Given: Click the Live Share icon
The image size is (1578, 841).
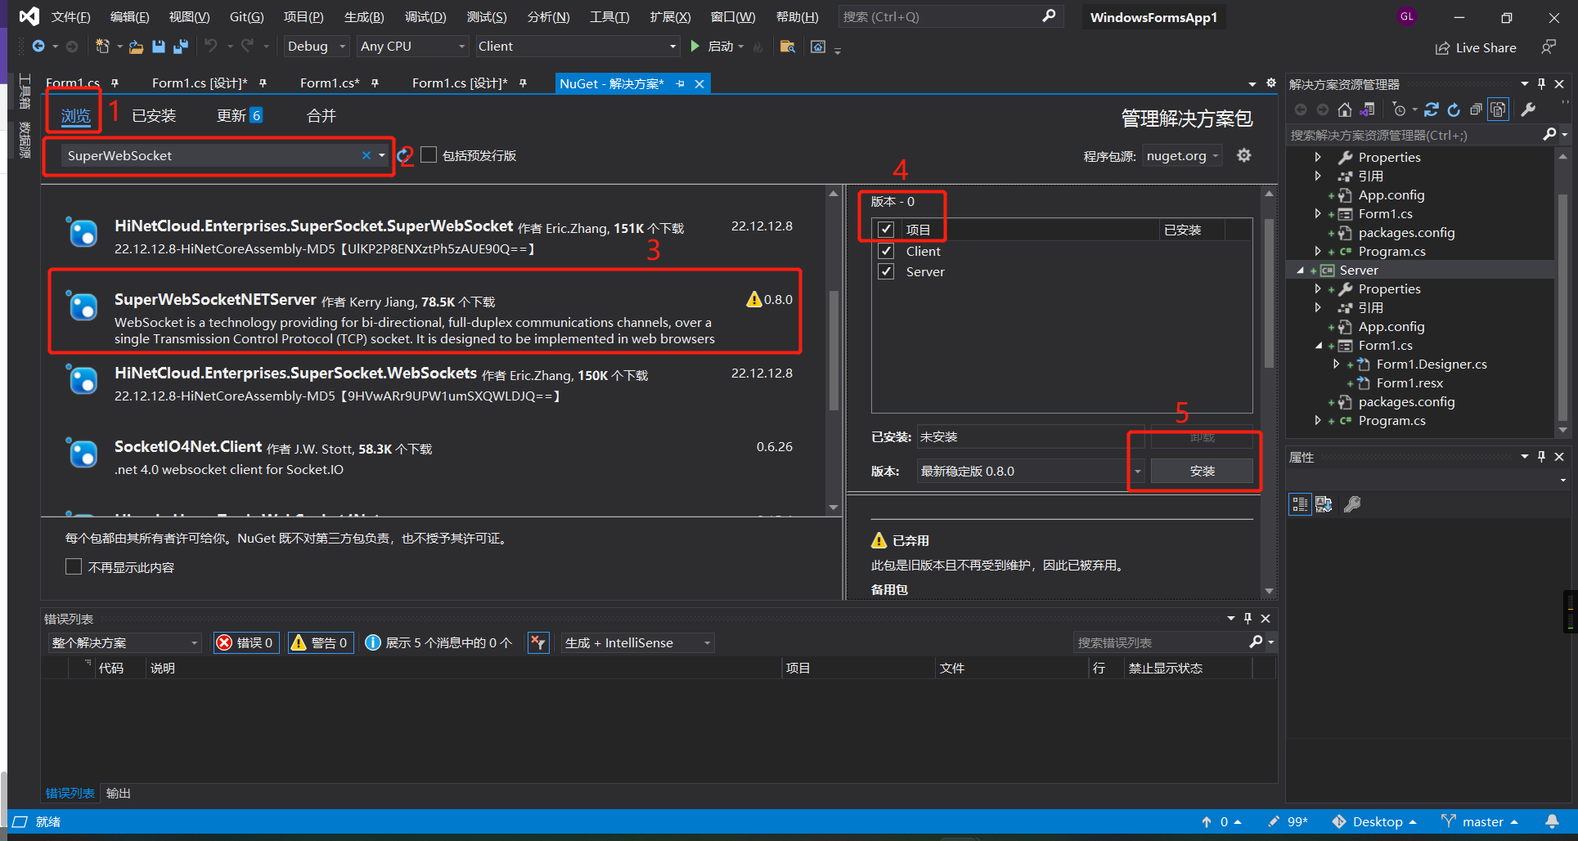Looking at the screenshot, I should click(x=1442, y=48).
